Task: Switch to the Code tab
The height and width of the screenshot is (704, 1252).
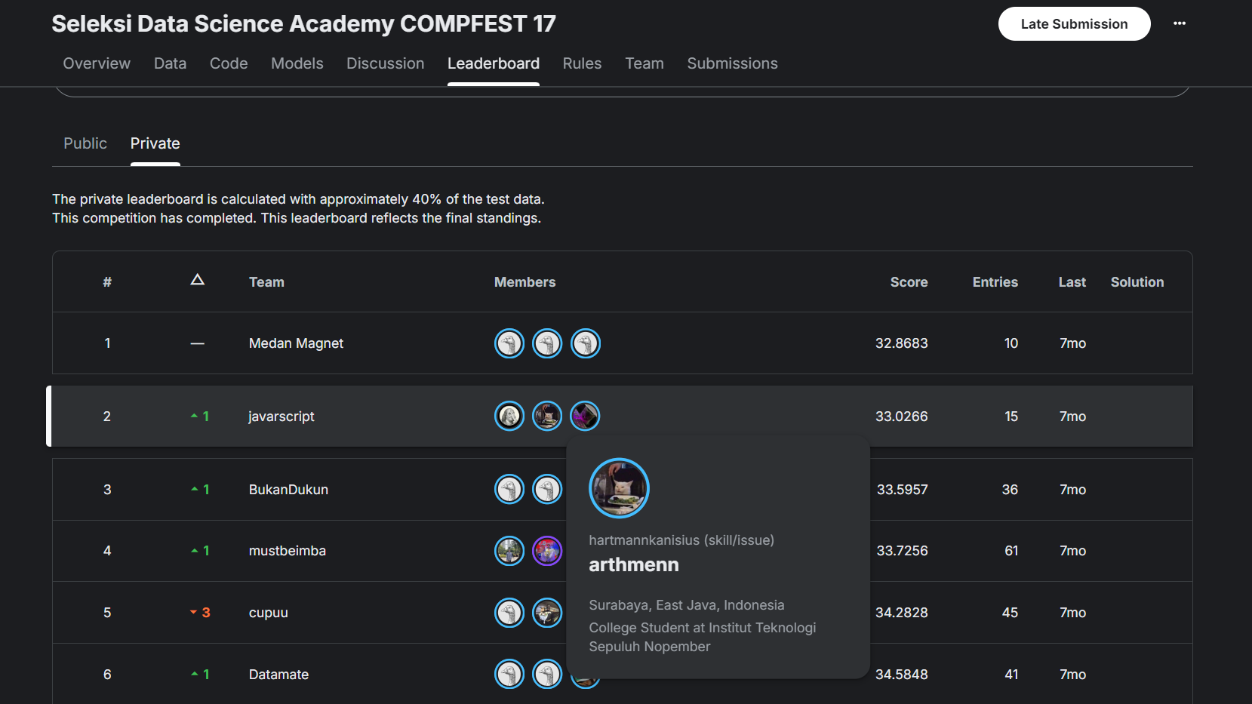Action: click(x=229, y=63)
